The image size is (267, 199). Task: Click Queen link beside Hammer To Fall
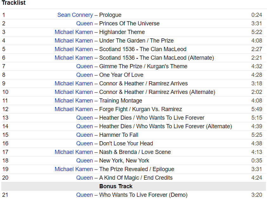tap(84, 135)
